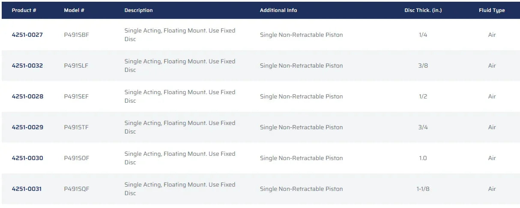
Task: Click the 3/8 disc thickness cell
Action: (423, 65)
